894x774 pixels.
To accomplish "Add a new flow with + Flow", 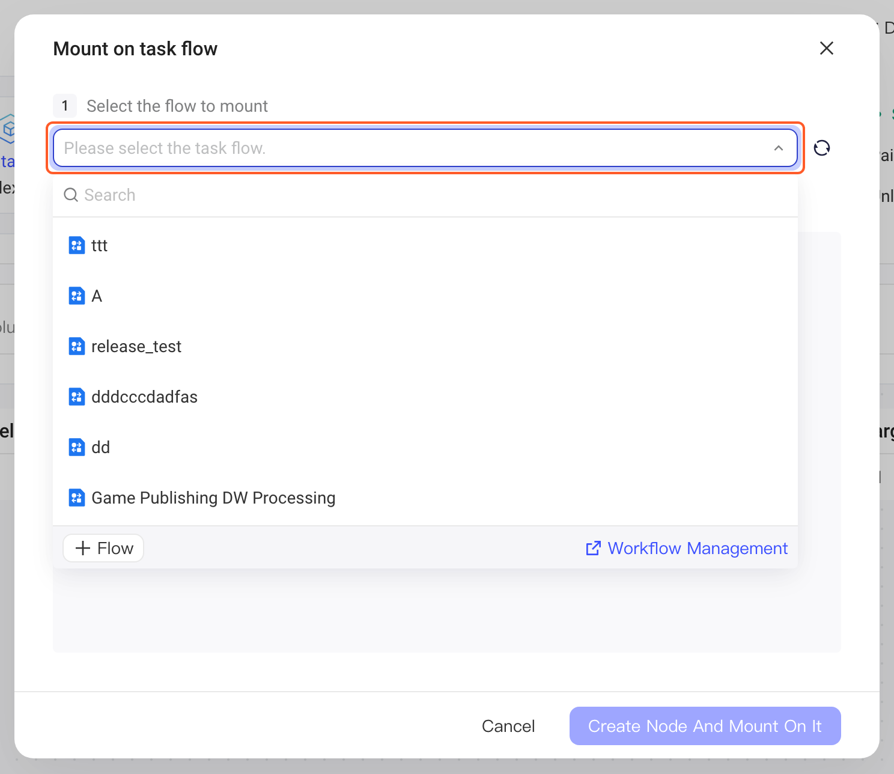I will click(103, 548).
